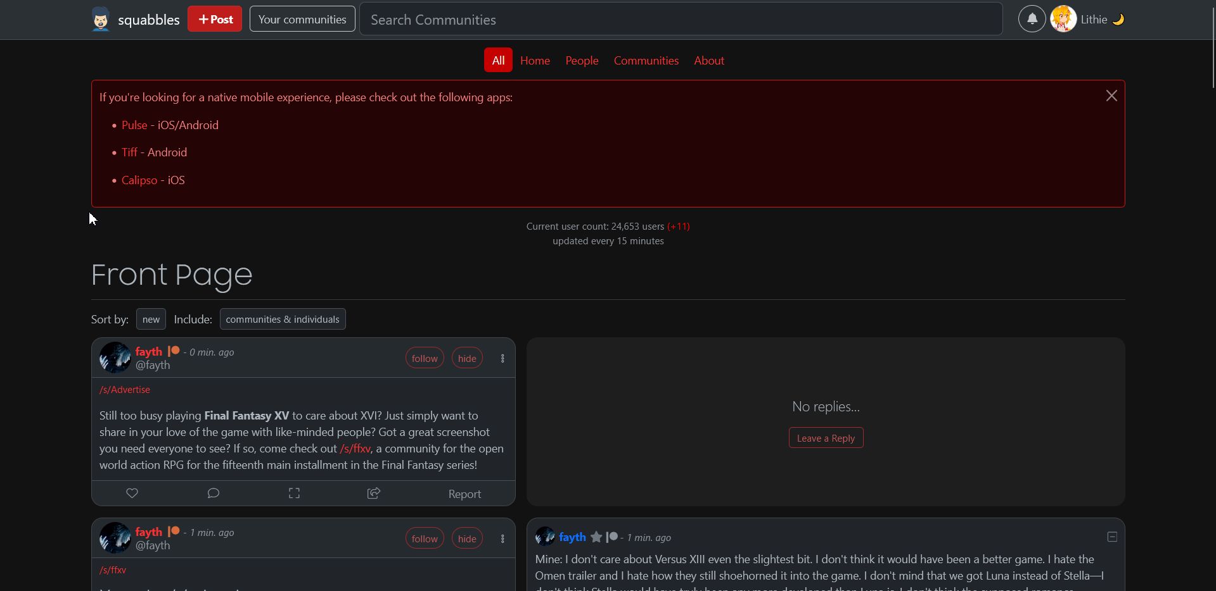Open fayth's name in the reply panel

pos(572,537)
